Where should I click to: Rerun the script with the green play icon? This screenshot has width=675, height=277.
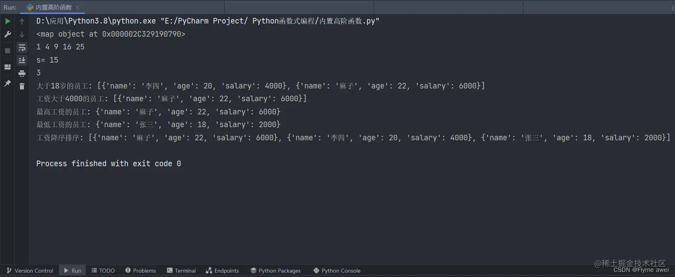[x=8, y=21]
